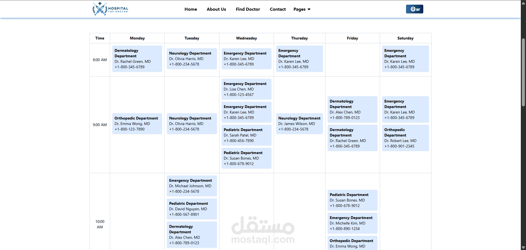The width and height of the screenshot is (526, 250).
Task: Open Dr. Michael Johnson Emergency Department card
Action: point(192,186)
